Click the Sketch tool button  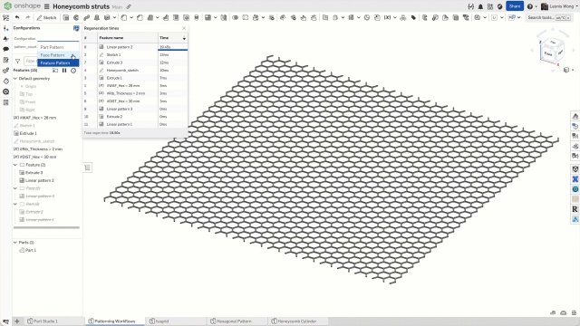[x=46, y=17]
